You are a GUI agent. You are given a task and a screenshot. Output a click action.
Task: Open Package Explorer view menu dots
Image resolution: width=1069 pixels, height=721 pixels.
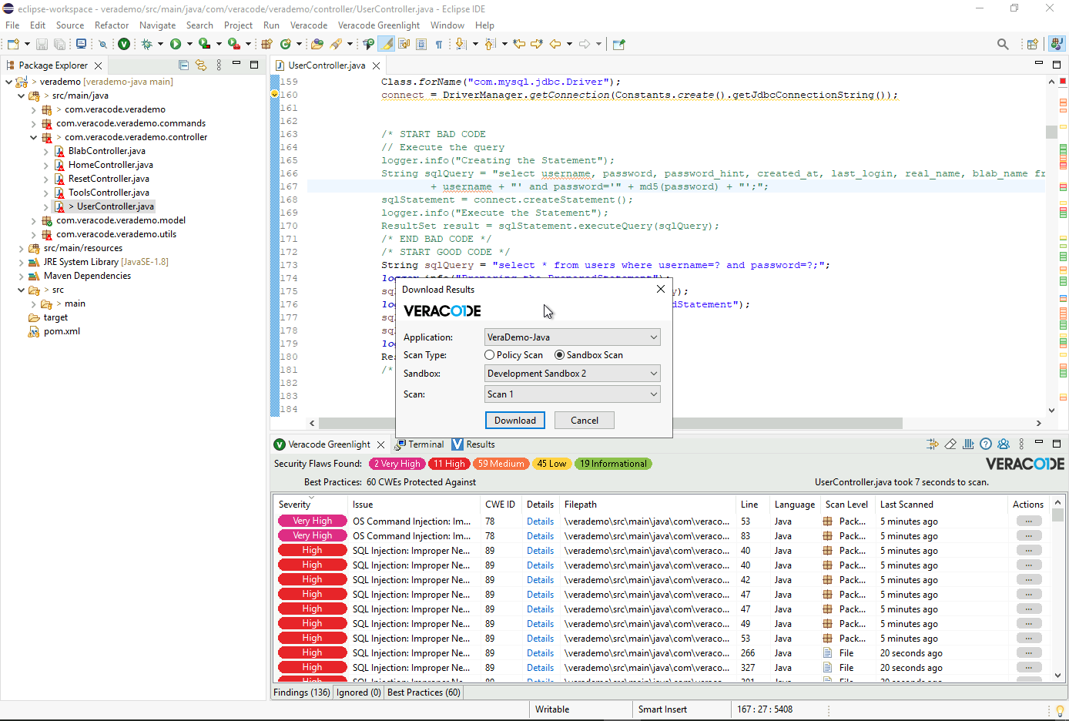(219, 65)
